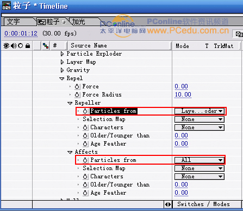Viewport: 243px width, 211px height.
Task: Click the video eye column header icon
Action: 6,46
